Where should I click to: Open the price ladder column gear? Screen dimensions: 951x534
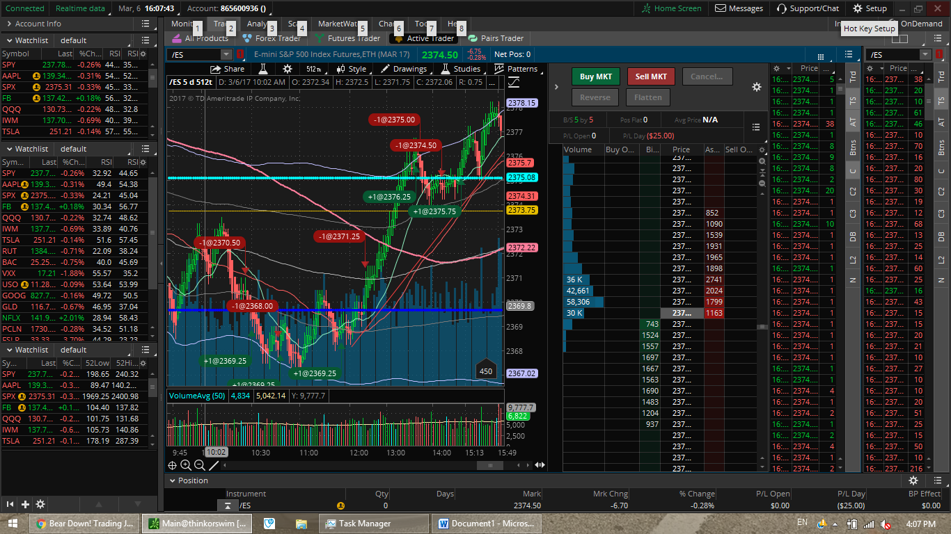[x=762, y=149]
